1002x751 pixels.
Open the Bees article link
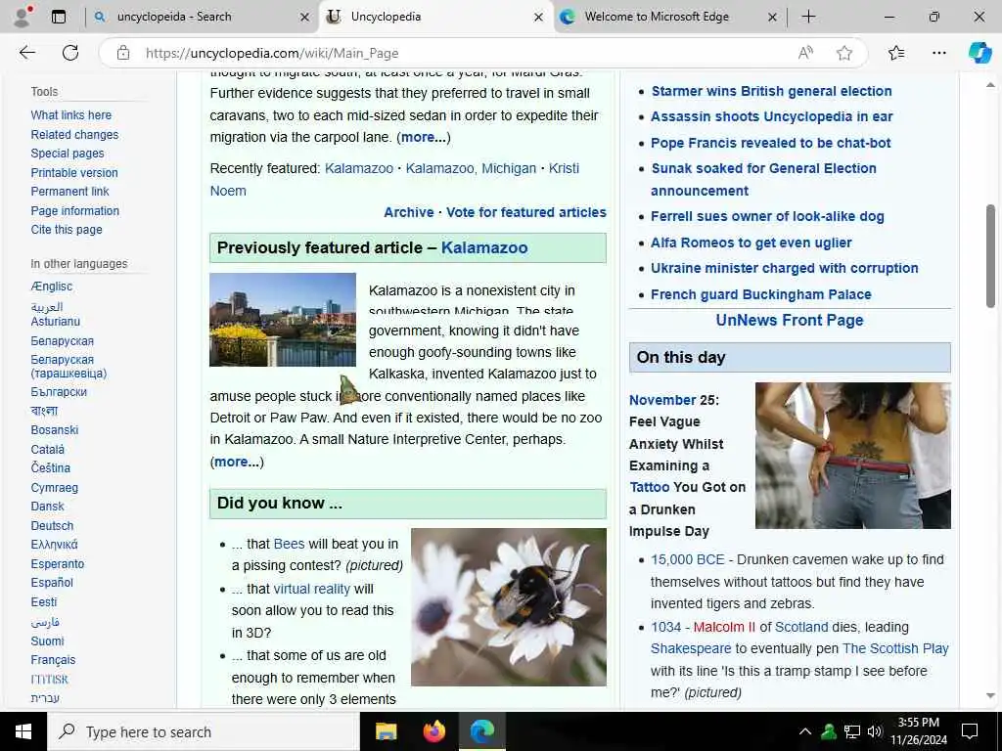coord(289,544)
